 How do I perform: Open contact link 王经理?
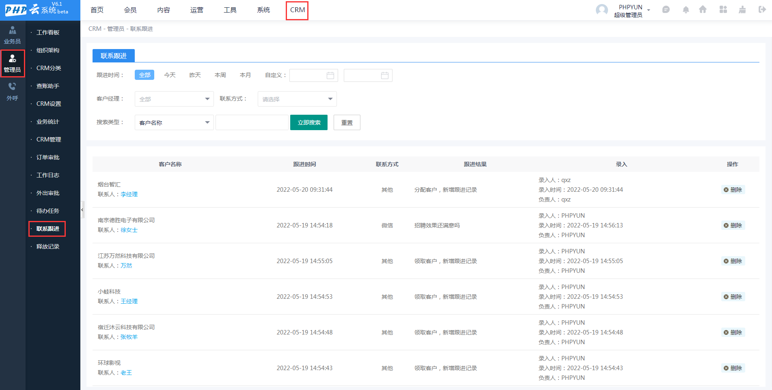point(129,302)
